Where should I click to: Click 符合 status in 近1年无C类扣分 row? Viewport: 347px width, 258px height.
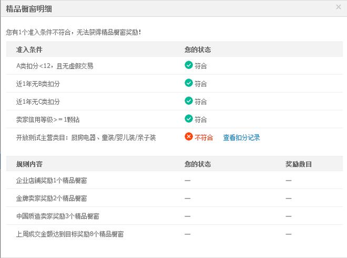tap(201, 102)
